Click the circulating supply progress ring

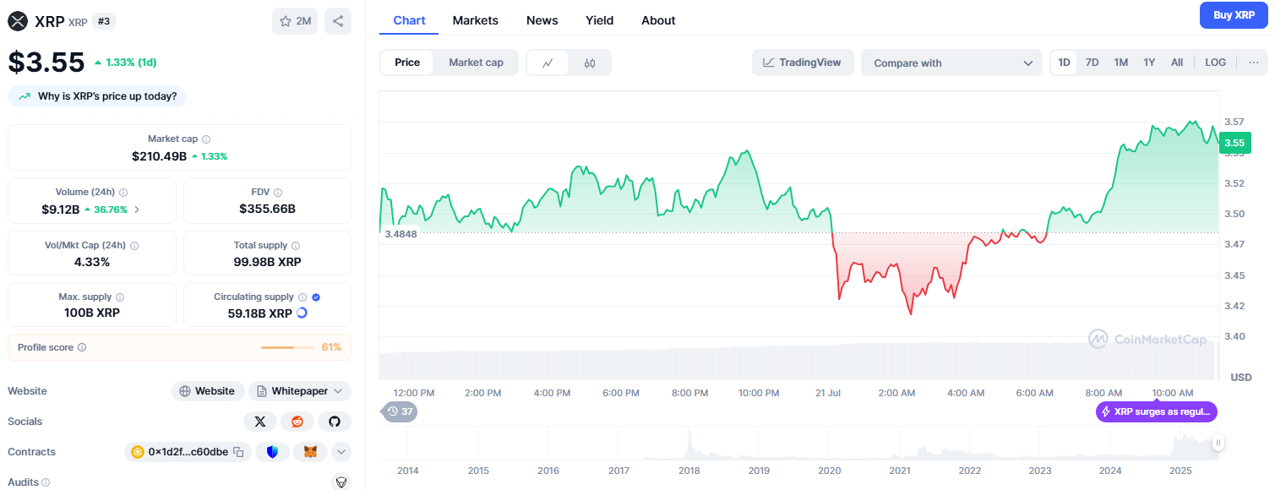click(302, 313)
